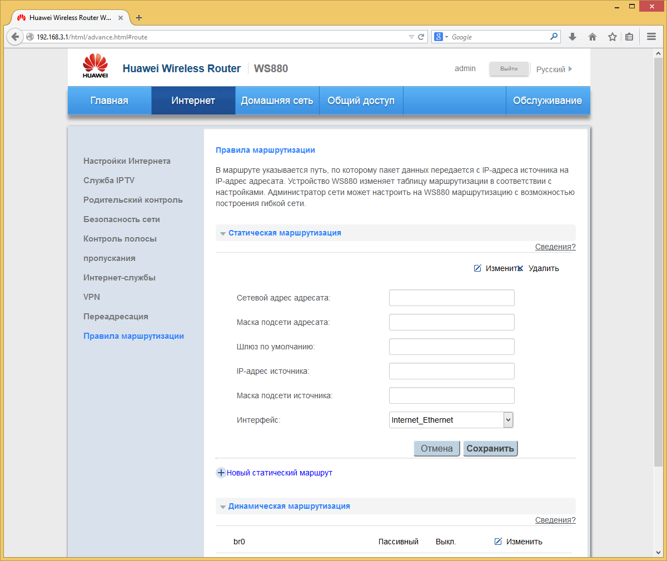Viewport: 667px width, 561px height.
Task: Click the Выйти logout button
Action: click(509, 69)
